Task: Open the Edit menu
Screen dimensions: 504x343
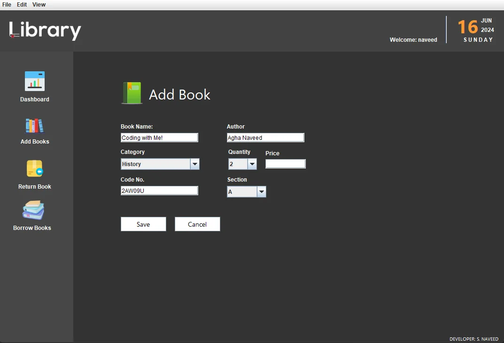Action: pyautogui.click(x=22, y=5)
